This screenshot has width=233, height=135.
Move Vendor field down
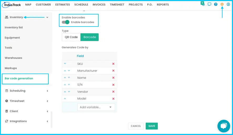click(69, 92)
